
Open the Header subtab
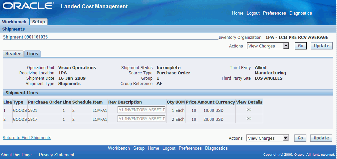pos(13,54)
